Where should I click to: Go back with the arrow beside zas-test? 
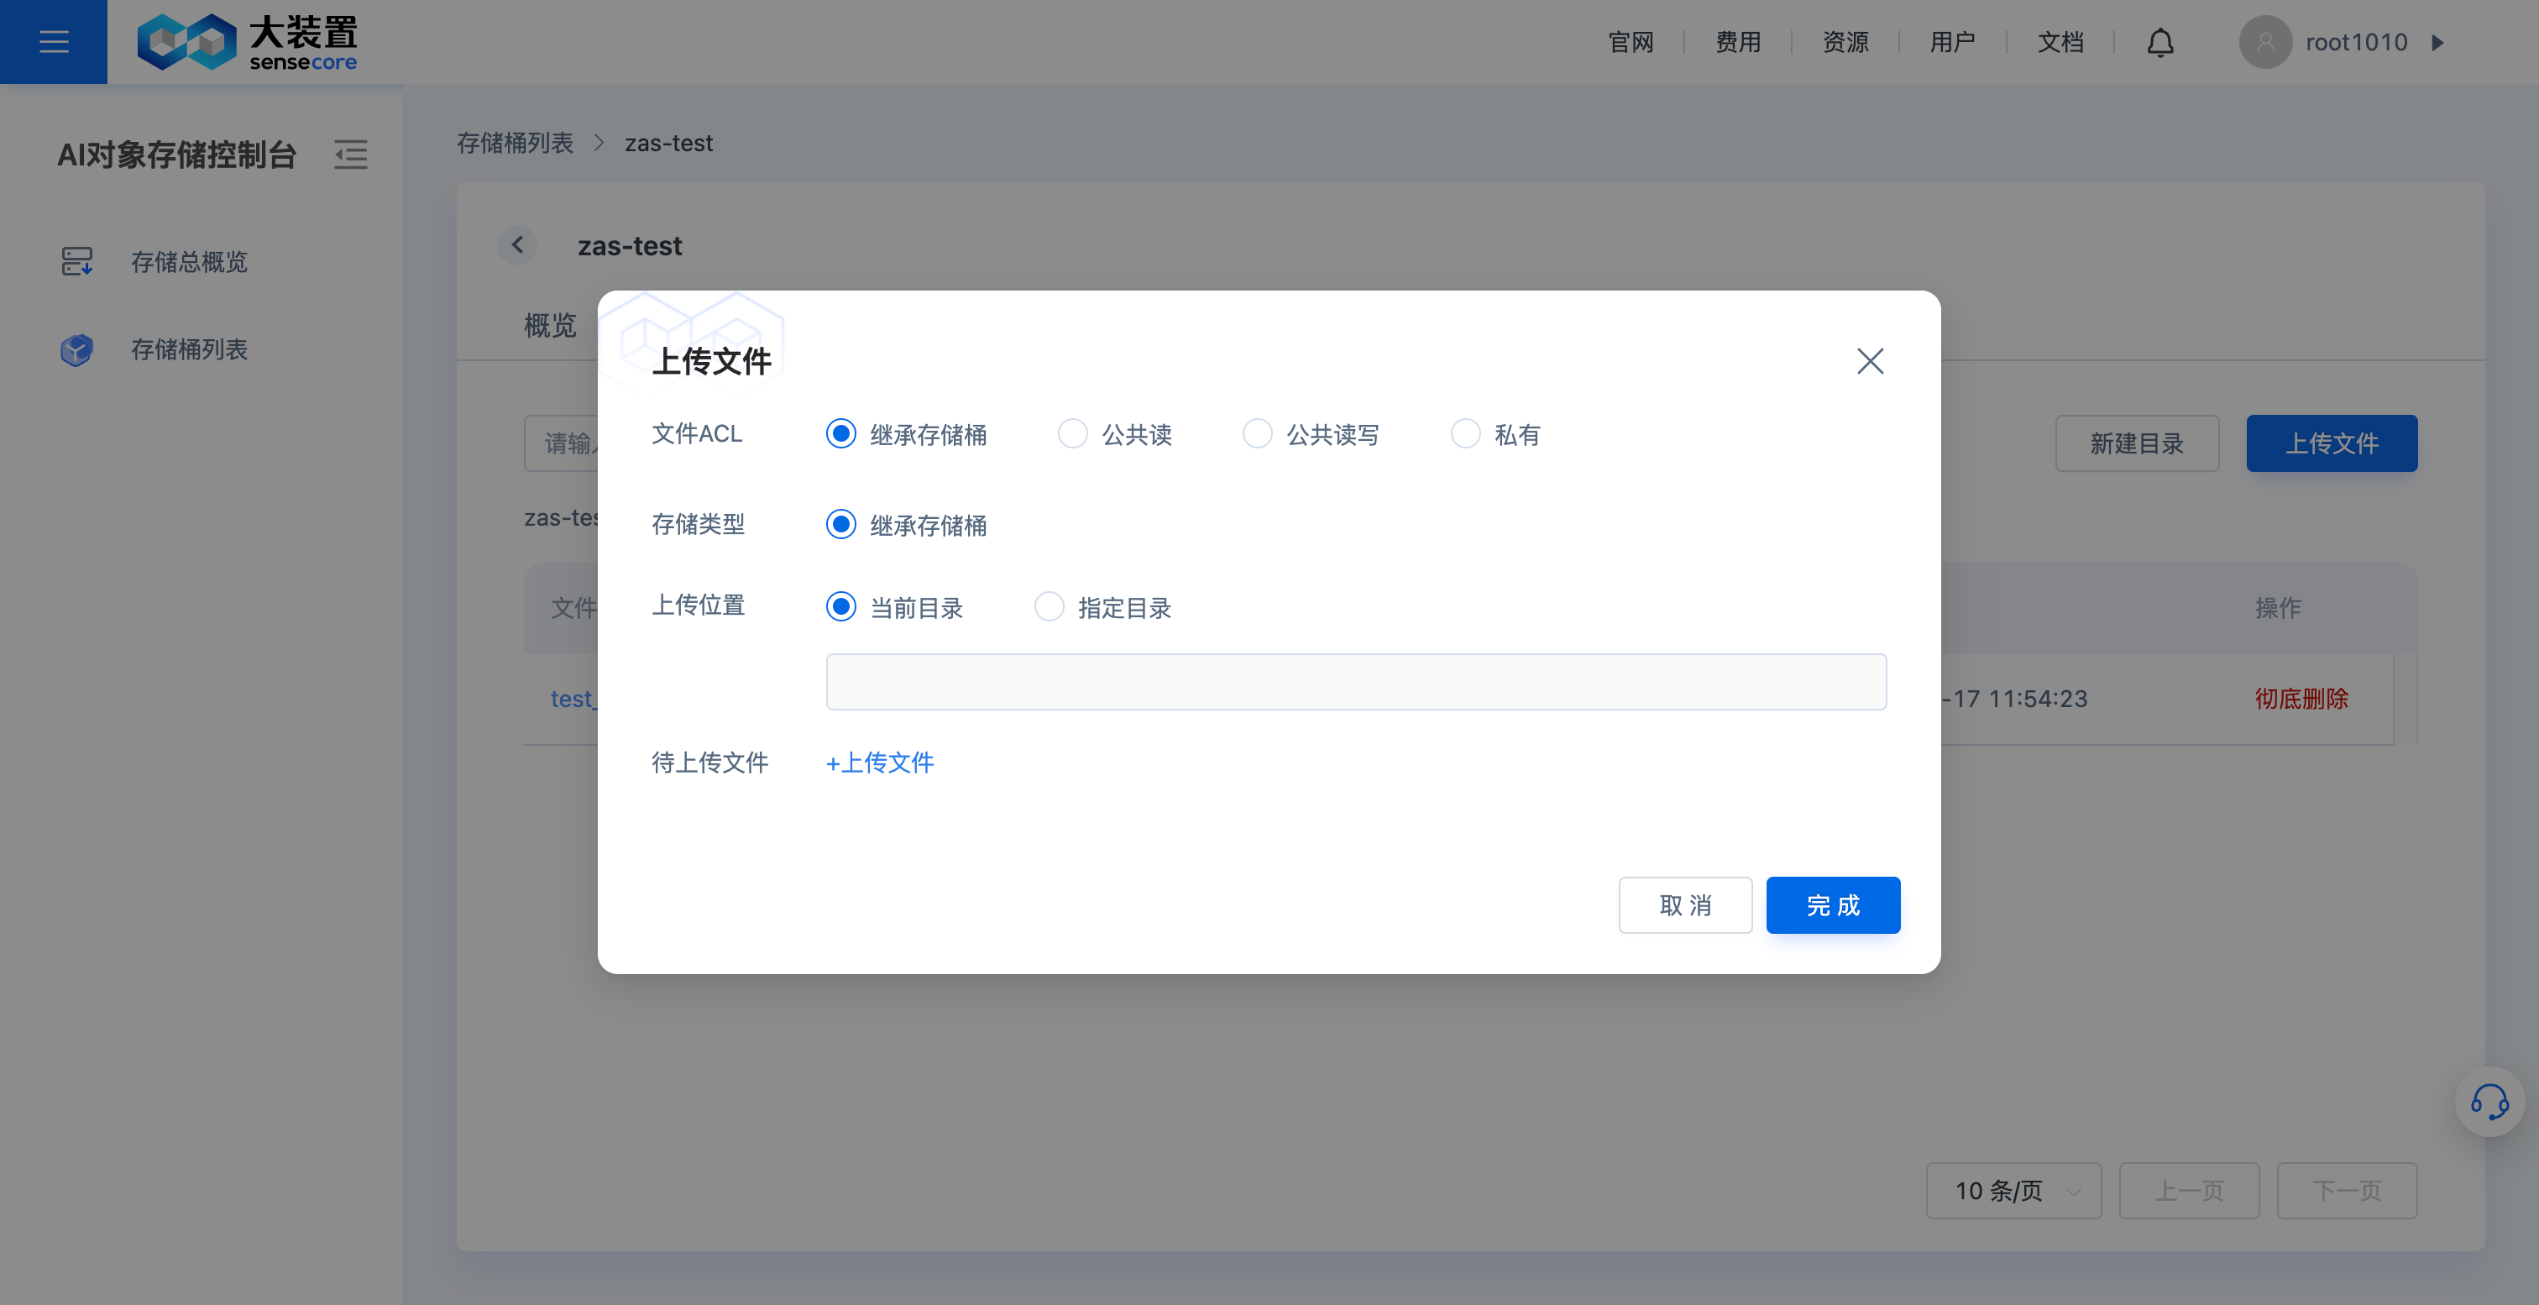[x=517, y=245]
